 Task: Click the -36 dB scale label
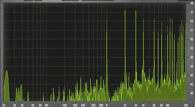(192, 57)
